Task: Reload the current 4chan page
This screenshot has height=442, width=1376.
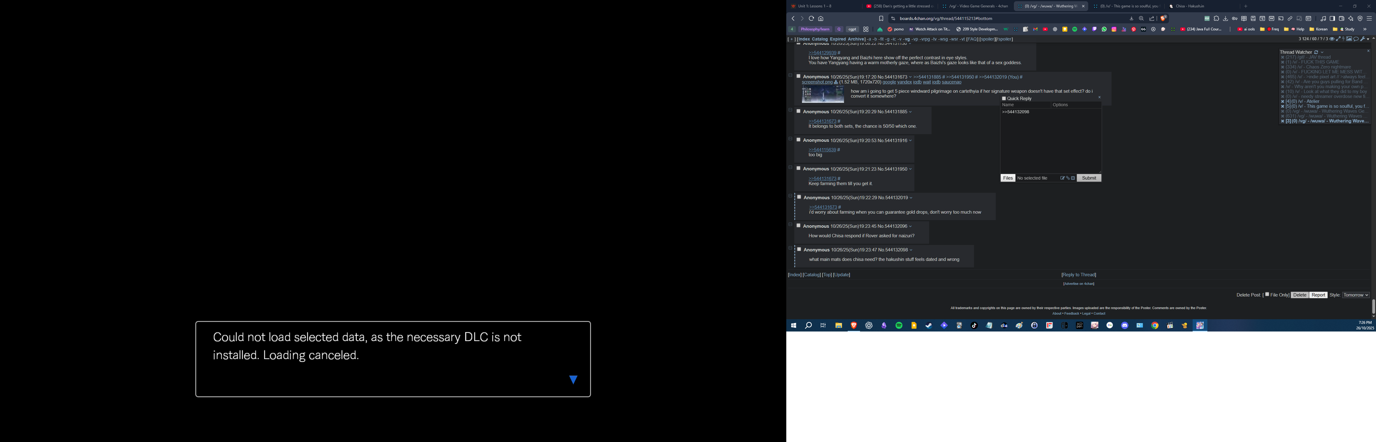Action: [x=811, y=18]
